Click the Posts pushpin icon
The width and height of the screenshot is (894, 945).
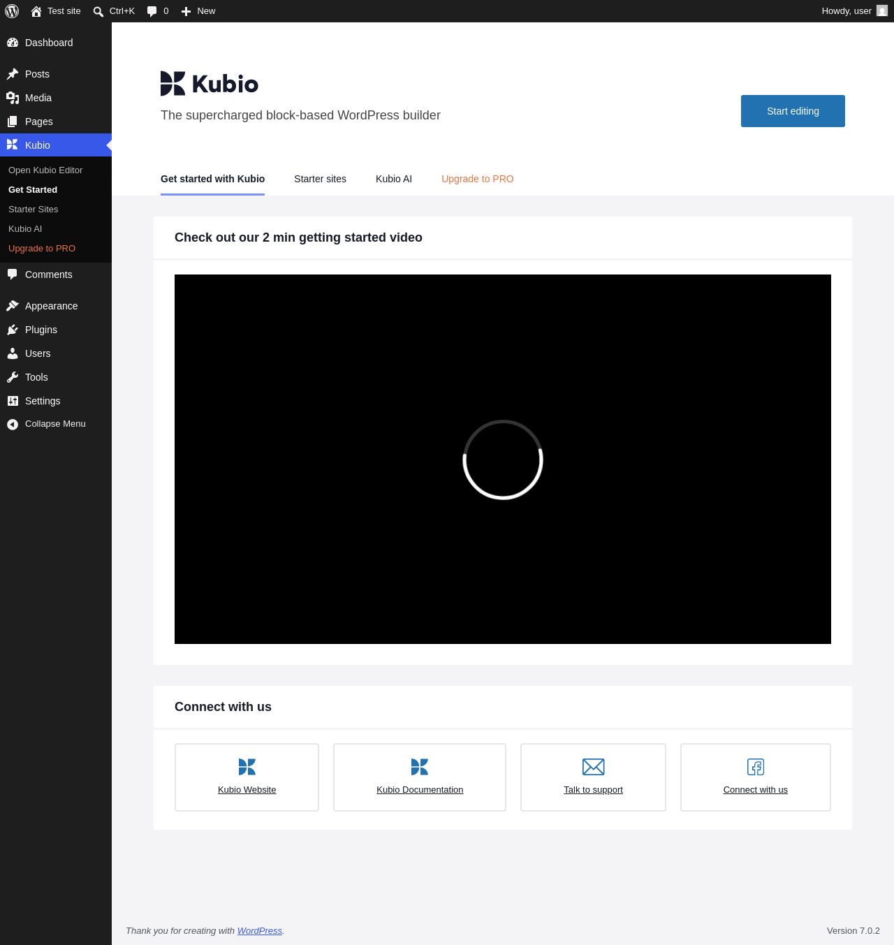coord(13,74)
